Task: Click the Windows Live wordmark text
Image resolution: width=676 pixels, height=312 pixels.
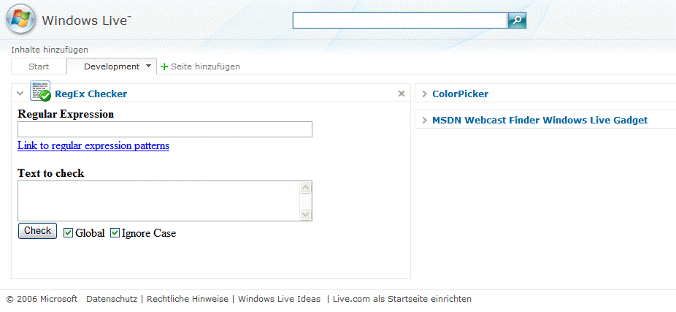Action: click(86, 20)
